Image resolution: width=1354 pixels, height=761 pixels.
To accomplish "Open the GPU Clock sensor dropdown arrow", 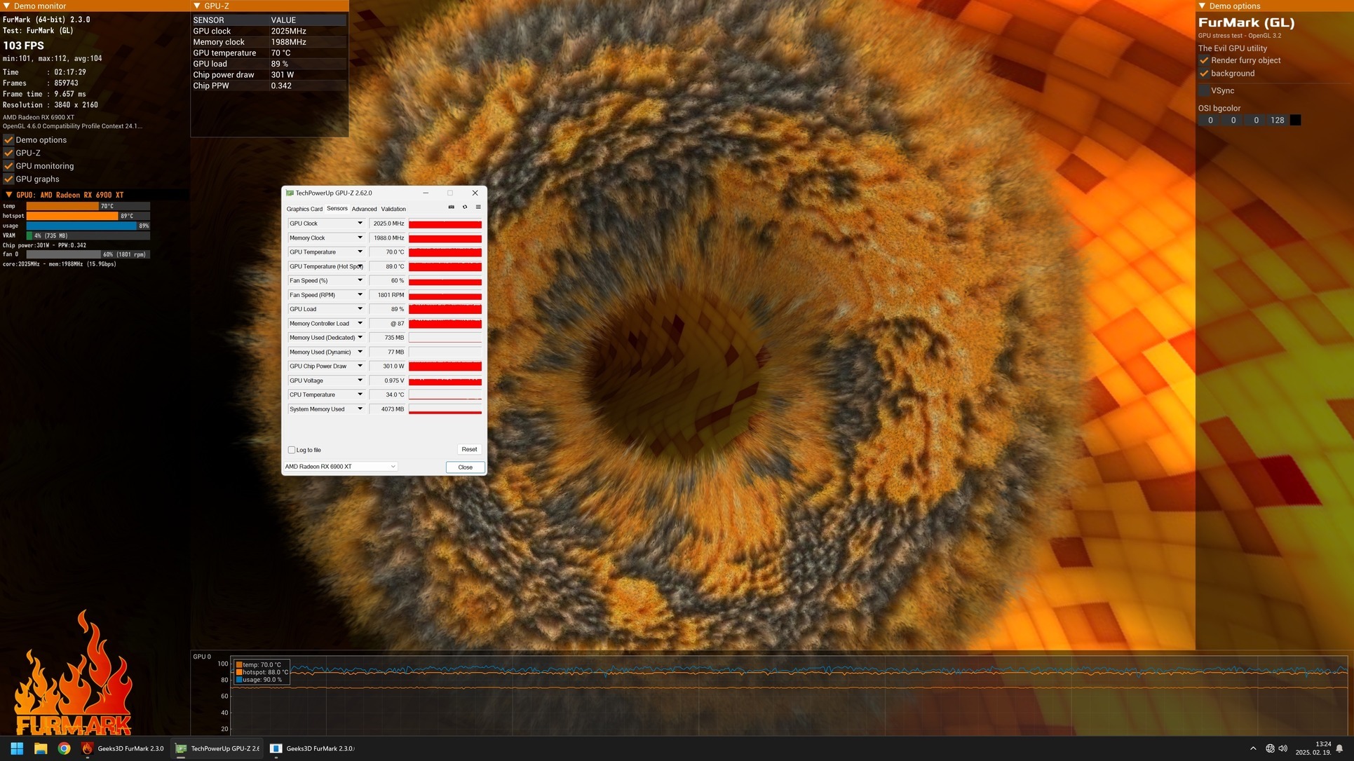I will point(360,224).
